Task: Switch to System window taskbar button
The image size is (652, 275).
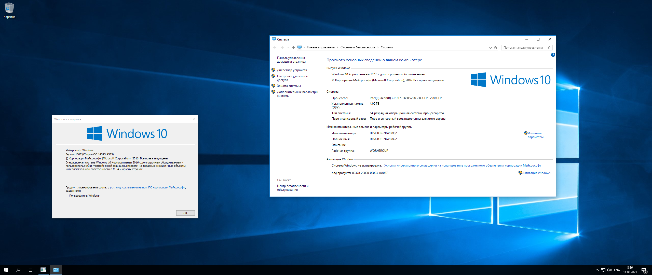Action: [x=56, y=270]
